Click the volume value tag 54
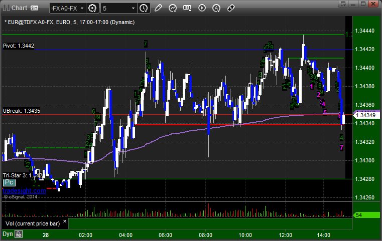The width and height of the screenshot is (382, 241). click(x=366, y=215)
